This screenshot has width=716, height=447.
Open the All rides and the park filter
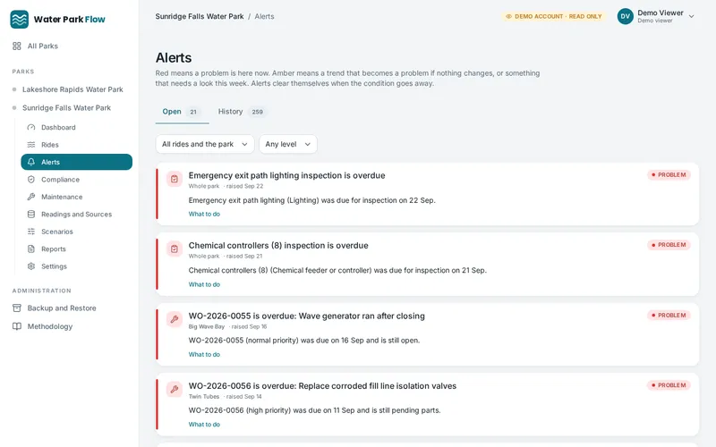click(205, 144)
